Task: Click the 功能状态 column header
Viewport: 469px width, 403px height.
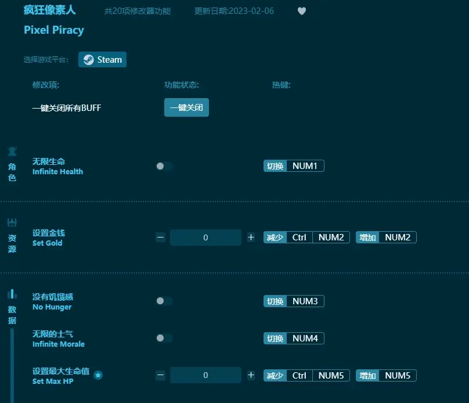Action: pyautogui.click(x=182, y=85)
